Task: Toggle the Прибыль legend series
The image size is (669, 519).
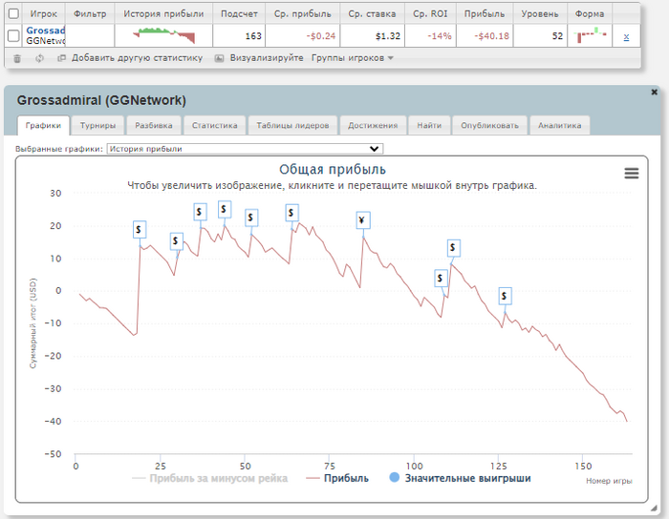Action: point(337,478)
